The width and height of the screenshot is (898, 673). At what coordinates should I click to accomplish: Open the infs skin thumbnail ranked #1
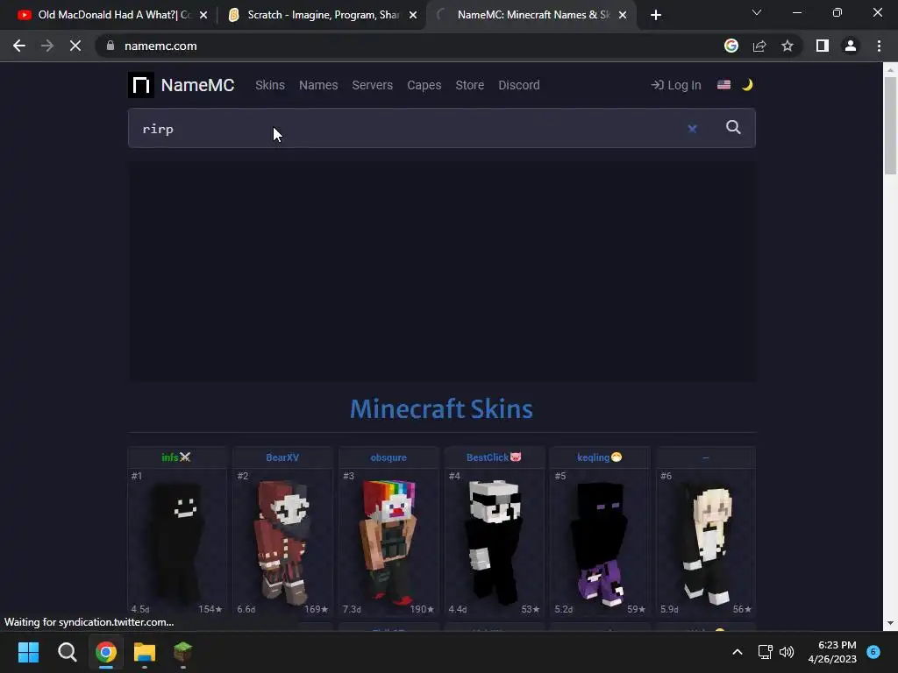pos(177,542)
